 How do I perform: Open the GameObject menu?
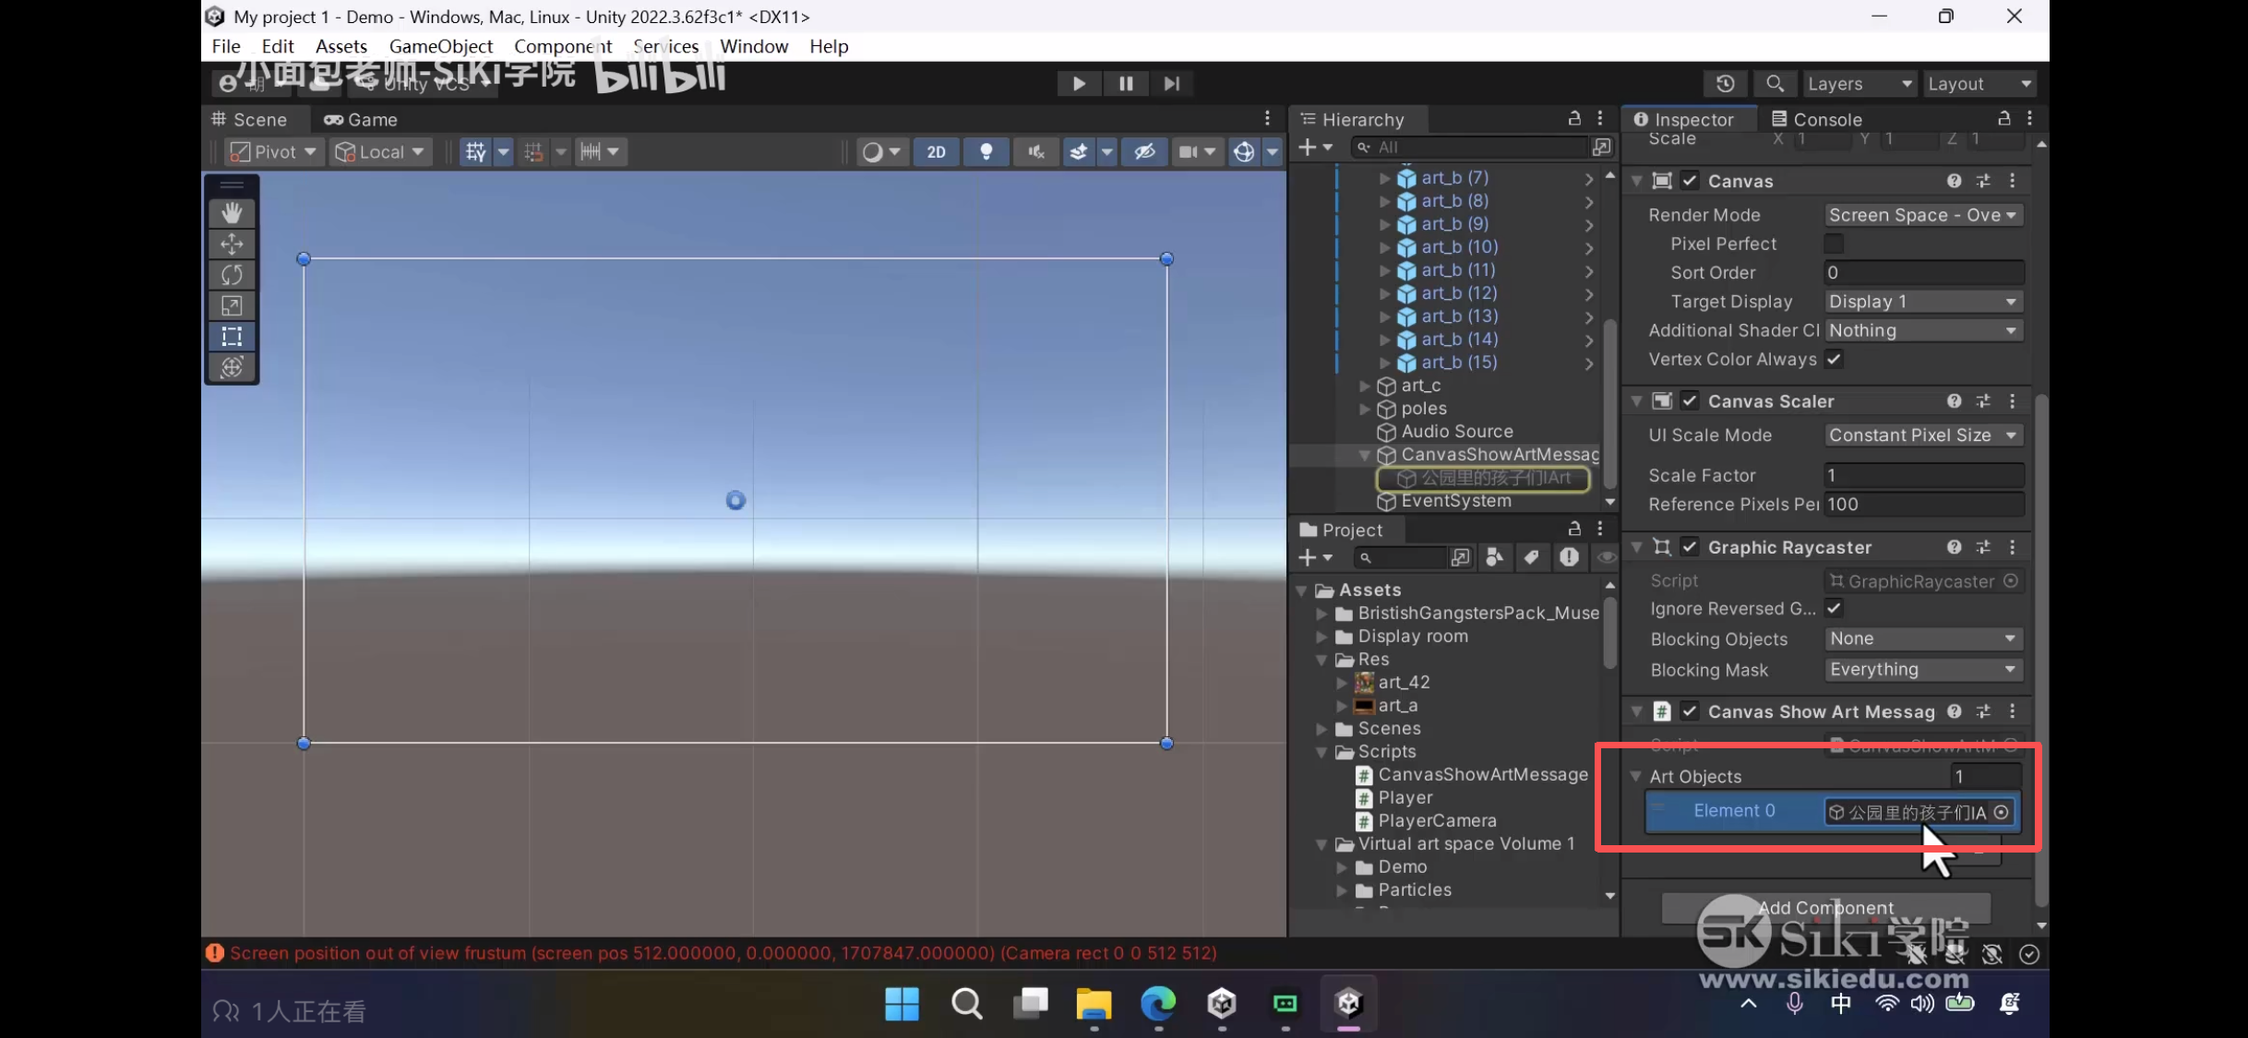click(x=441, y=46)
